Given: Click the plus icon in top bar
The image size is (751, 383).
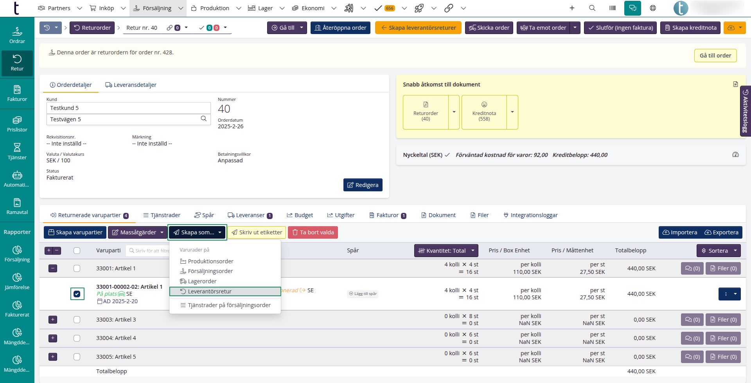Looking at the screenshot, I should (x=572, y=8).
